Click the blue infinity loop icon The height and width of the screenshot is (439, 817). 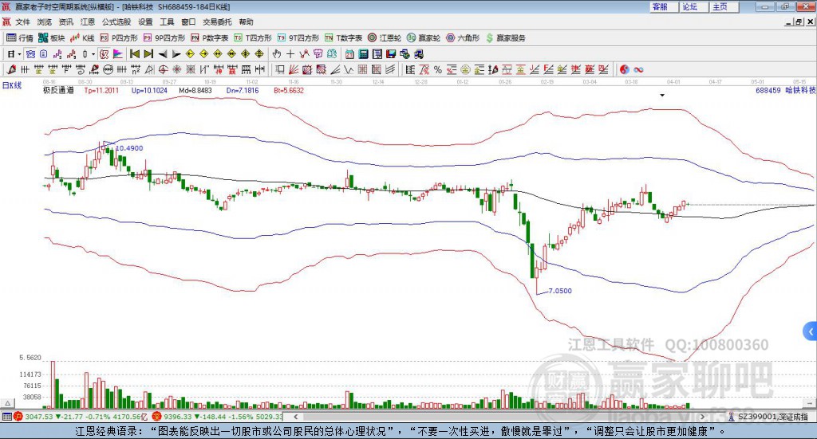pyautogui.click(x=638, y=69)
